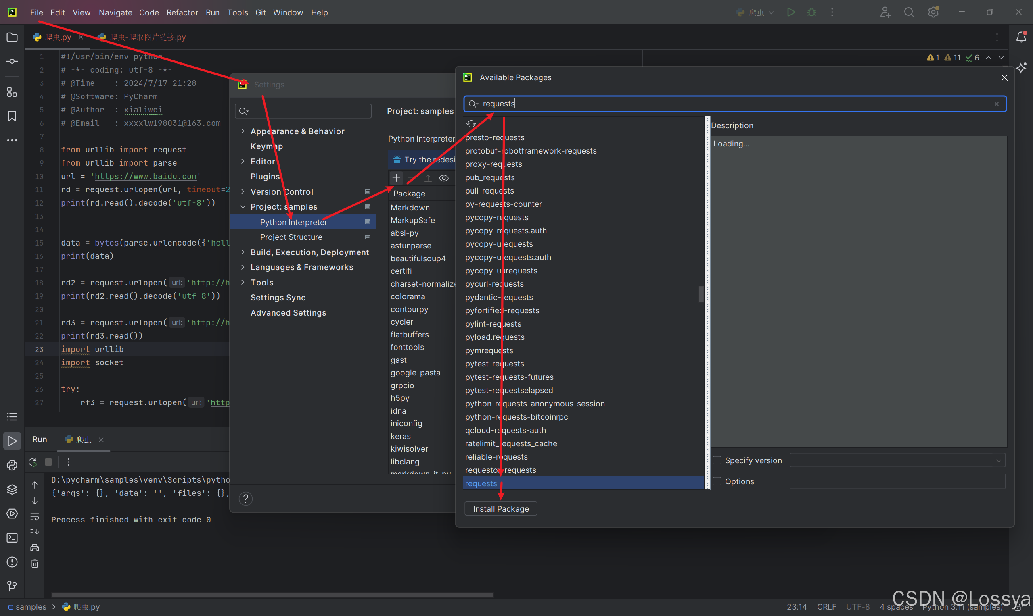Print the Run console output
Screen dimensions: 1033x616
(x=35, y=548)
